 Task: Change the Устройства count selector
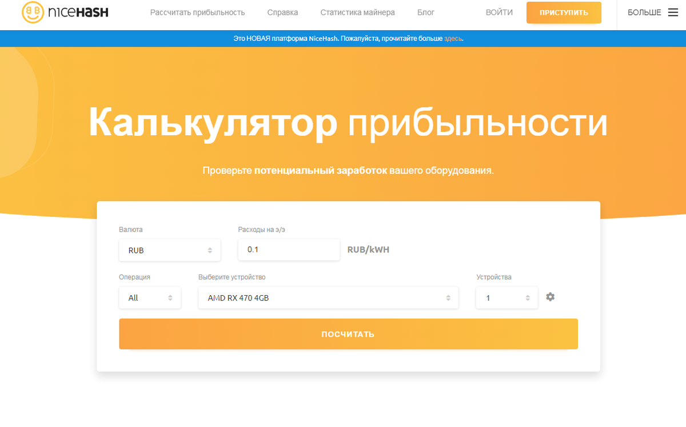[506, 298]
